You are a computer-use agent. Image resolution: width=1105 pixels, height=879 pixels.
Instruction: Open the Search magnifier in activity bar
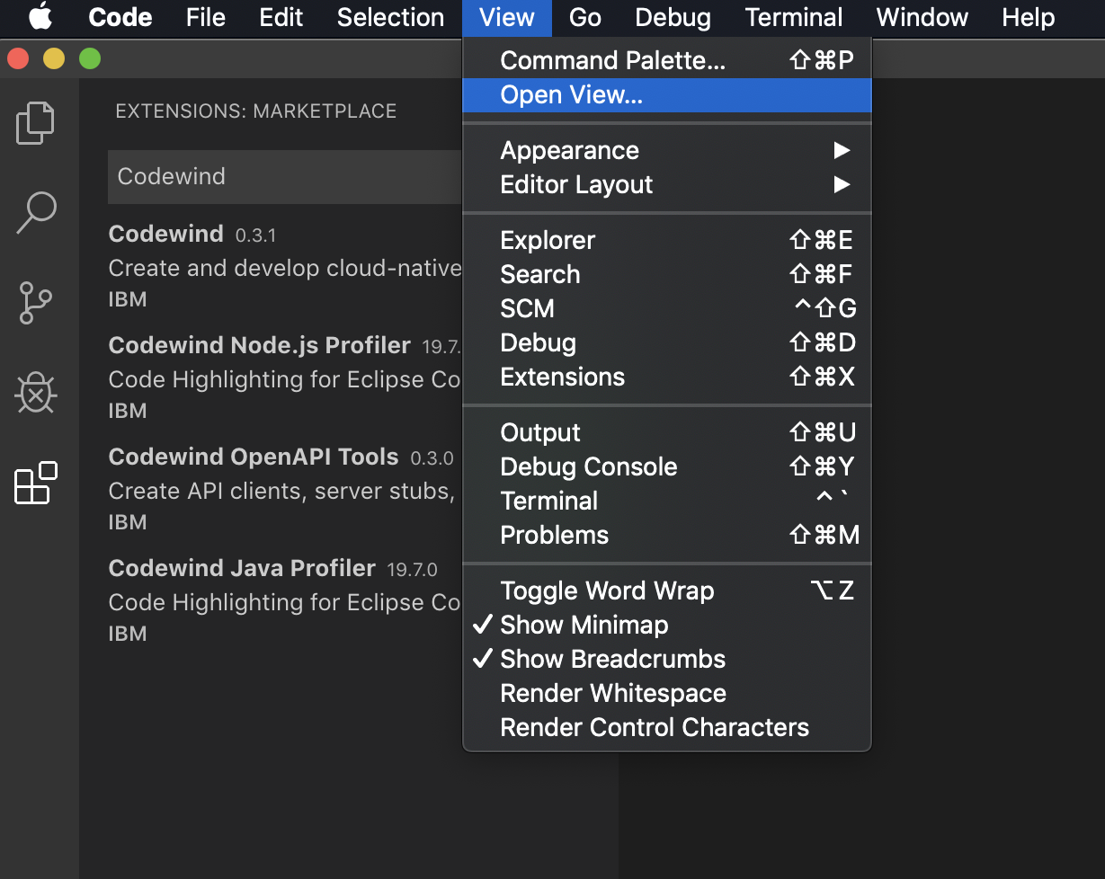tap(36, 213)
